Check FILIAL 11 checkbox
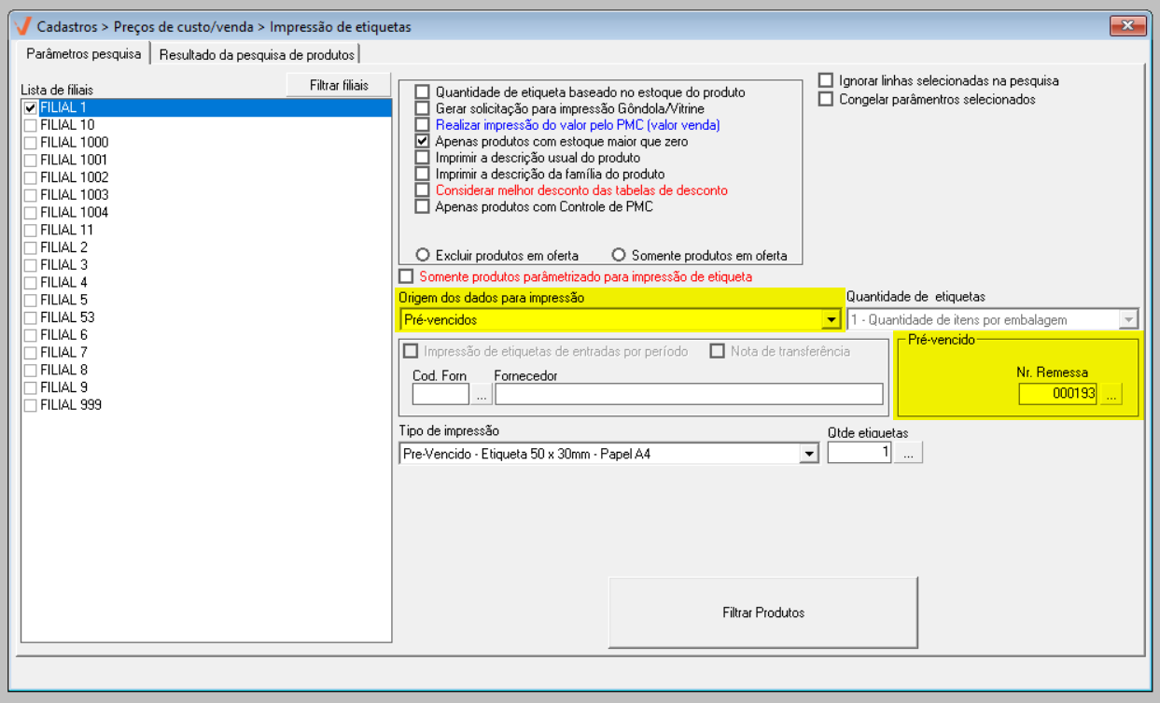The image size is (1160, 703). pyautogui.click(x=31, y=230)
